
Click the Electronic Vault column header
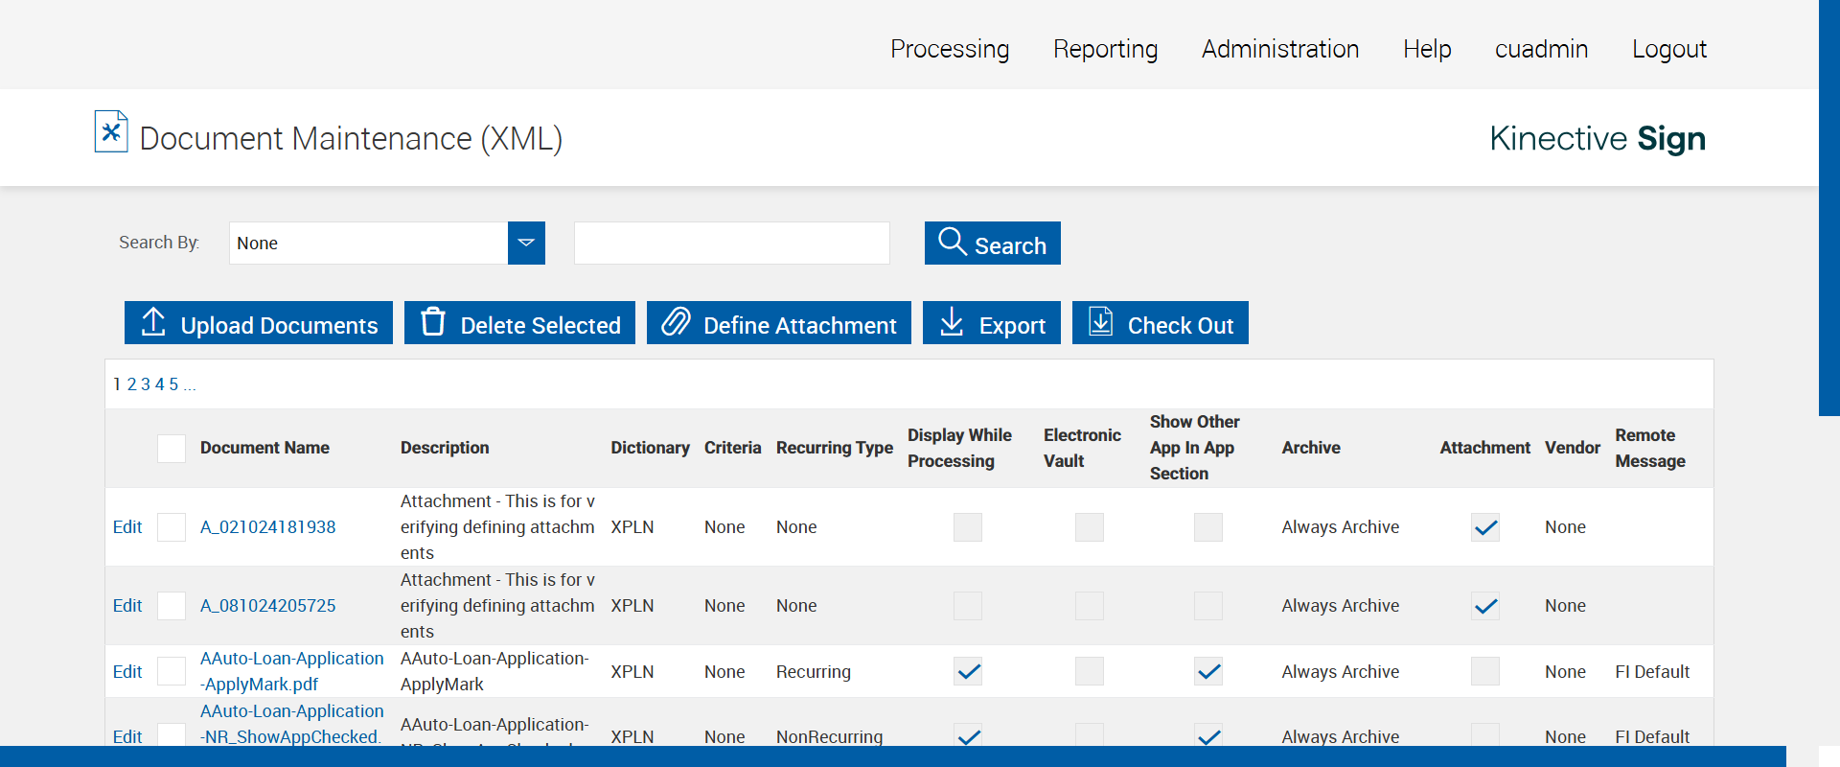1082,448
